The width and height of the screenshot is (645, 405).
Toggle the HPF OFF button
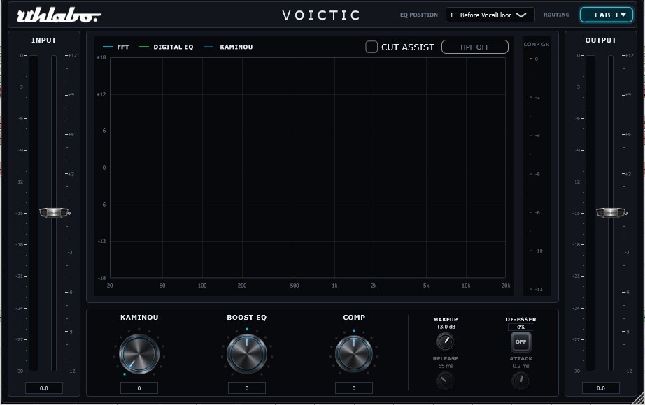475,47
